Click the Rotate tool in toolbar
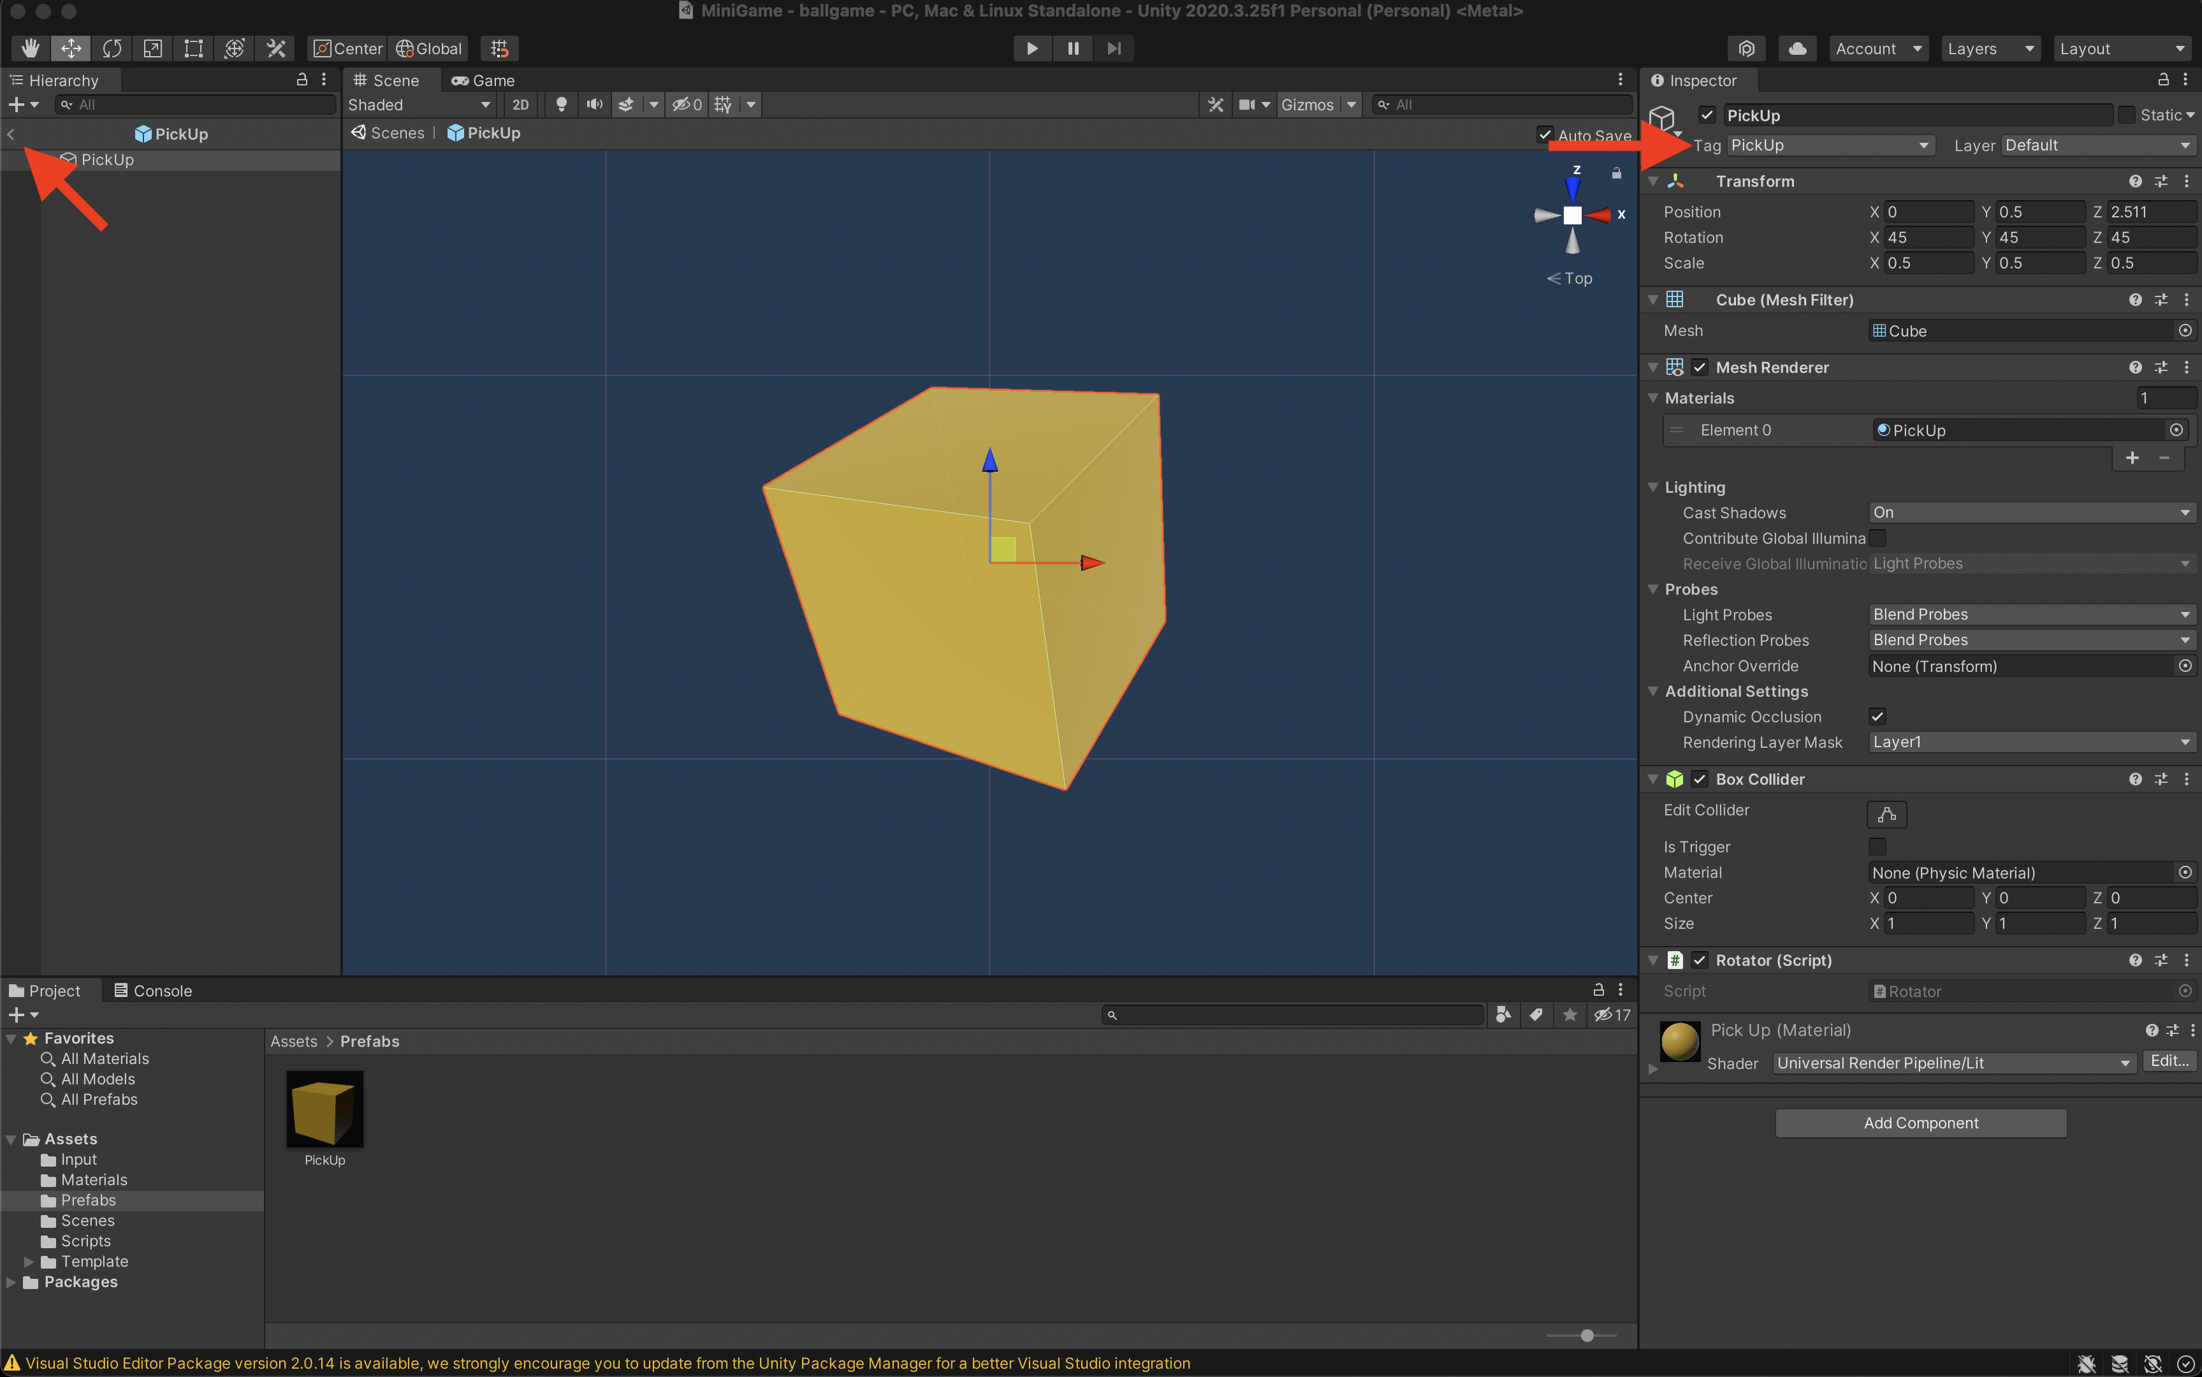This screenshot has width=2202, height=1377. click(111, 48)
